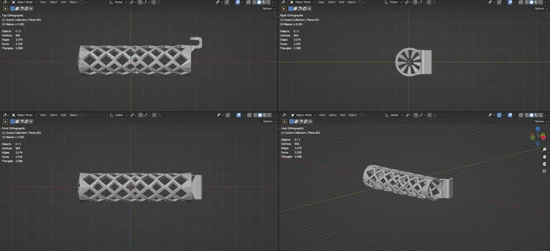The width and height of the screenshot is (550, 251).
Task: Click the pan hand icon in User Orthographic viewport
Action: [x=544, y=157]
